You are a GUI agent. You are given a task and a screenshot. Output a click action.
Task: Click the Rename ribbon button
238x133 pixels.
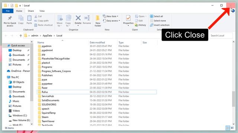(x=87, y=20)
